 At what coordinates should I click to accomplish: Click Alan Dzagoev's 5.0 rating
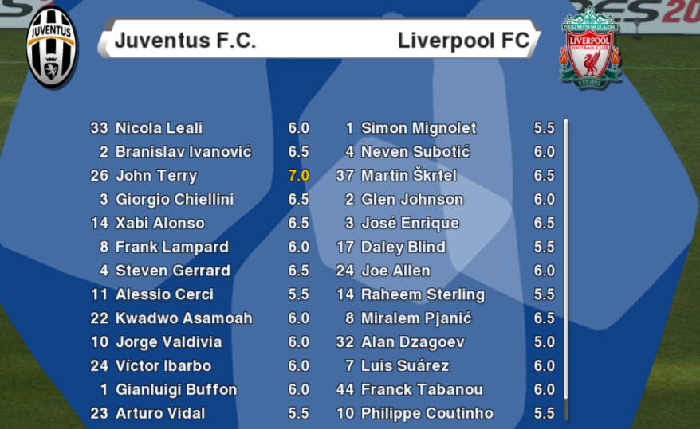[545, 342]
